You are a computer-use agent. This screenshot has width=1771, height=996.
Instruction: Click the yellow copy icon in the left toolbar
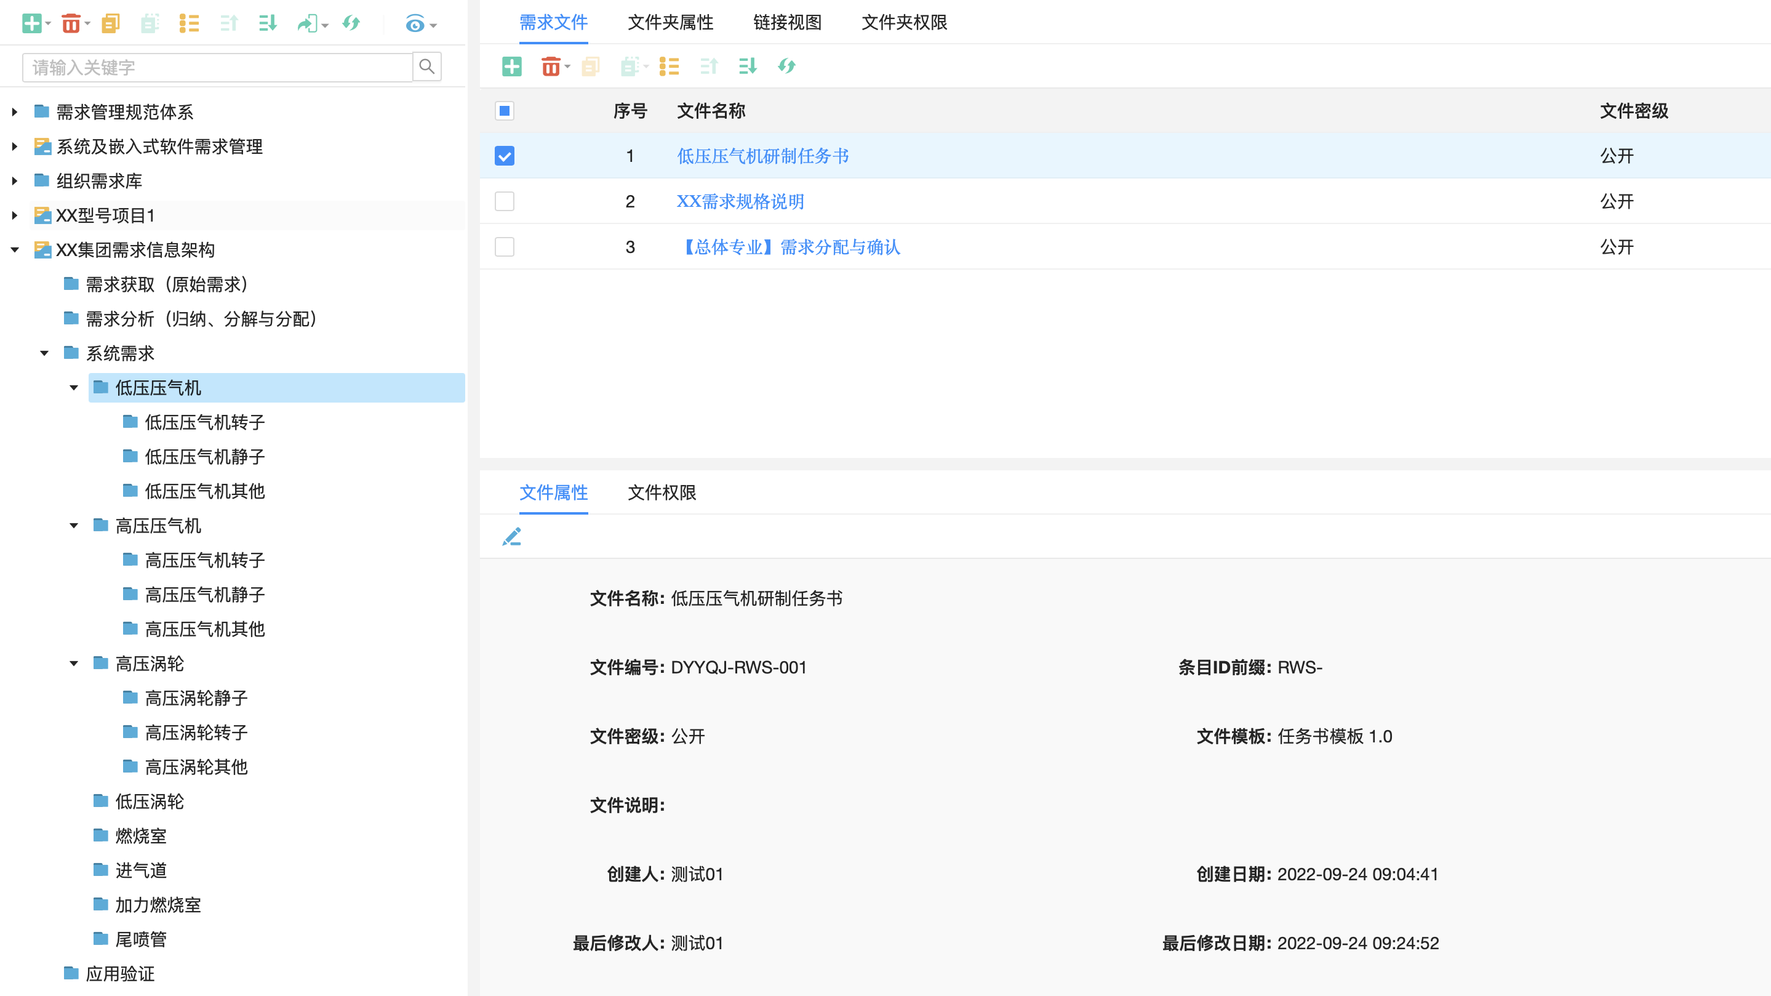pyautogui.click(x=111, y=23)
